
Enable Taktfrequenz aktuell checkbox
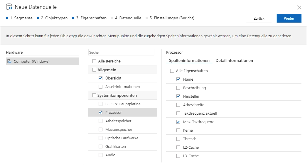tap(178, 113)
